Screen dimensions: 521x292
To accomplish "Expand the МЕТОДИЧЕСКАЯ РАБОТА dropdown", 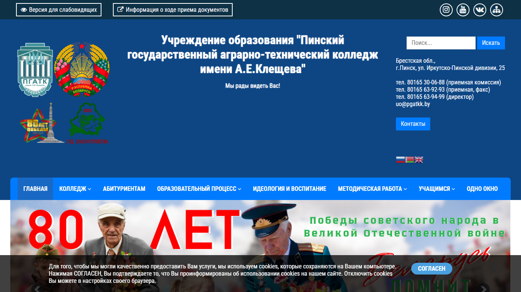I will (372, 189).
